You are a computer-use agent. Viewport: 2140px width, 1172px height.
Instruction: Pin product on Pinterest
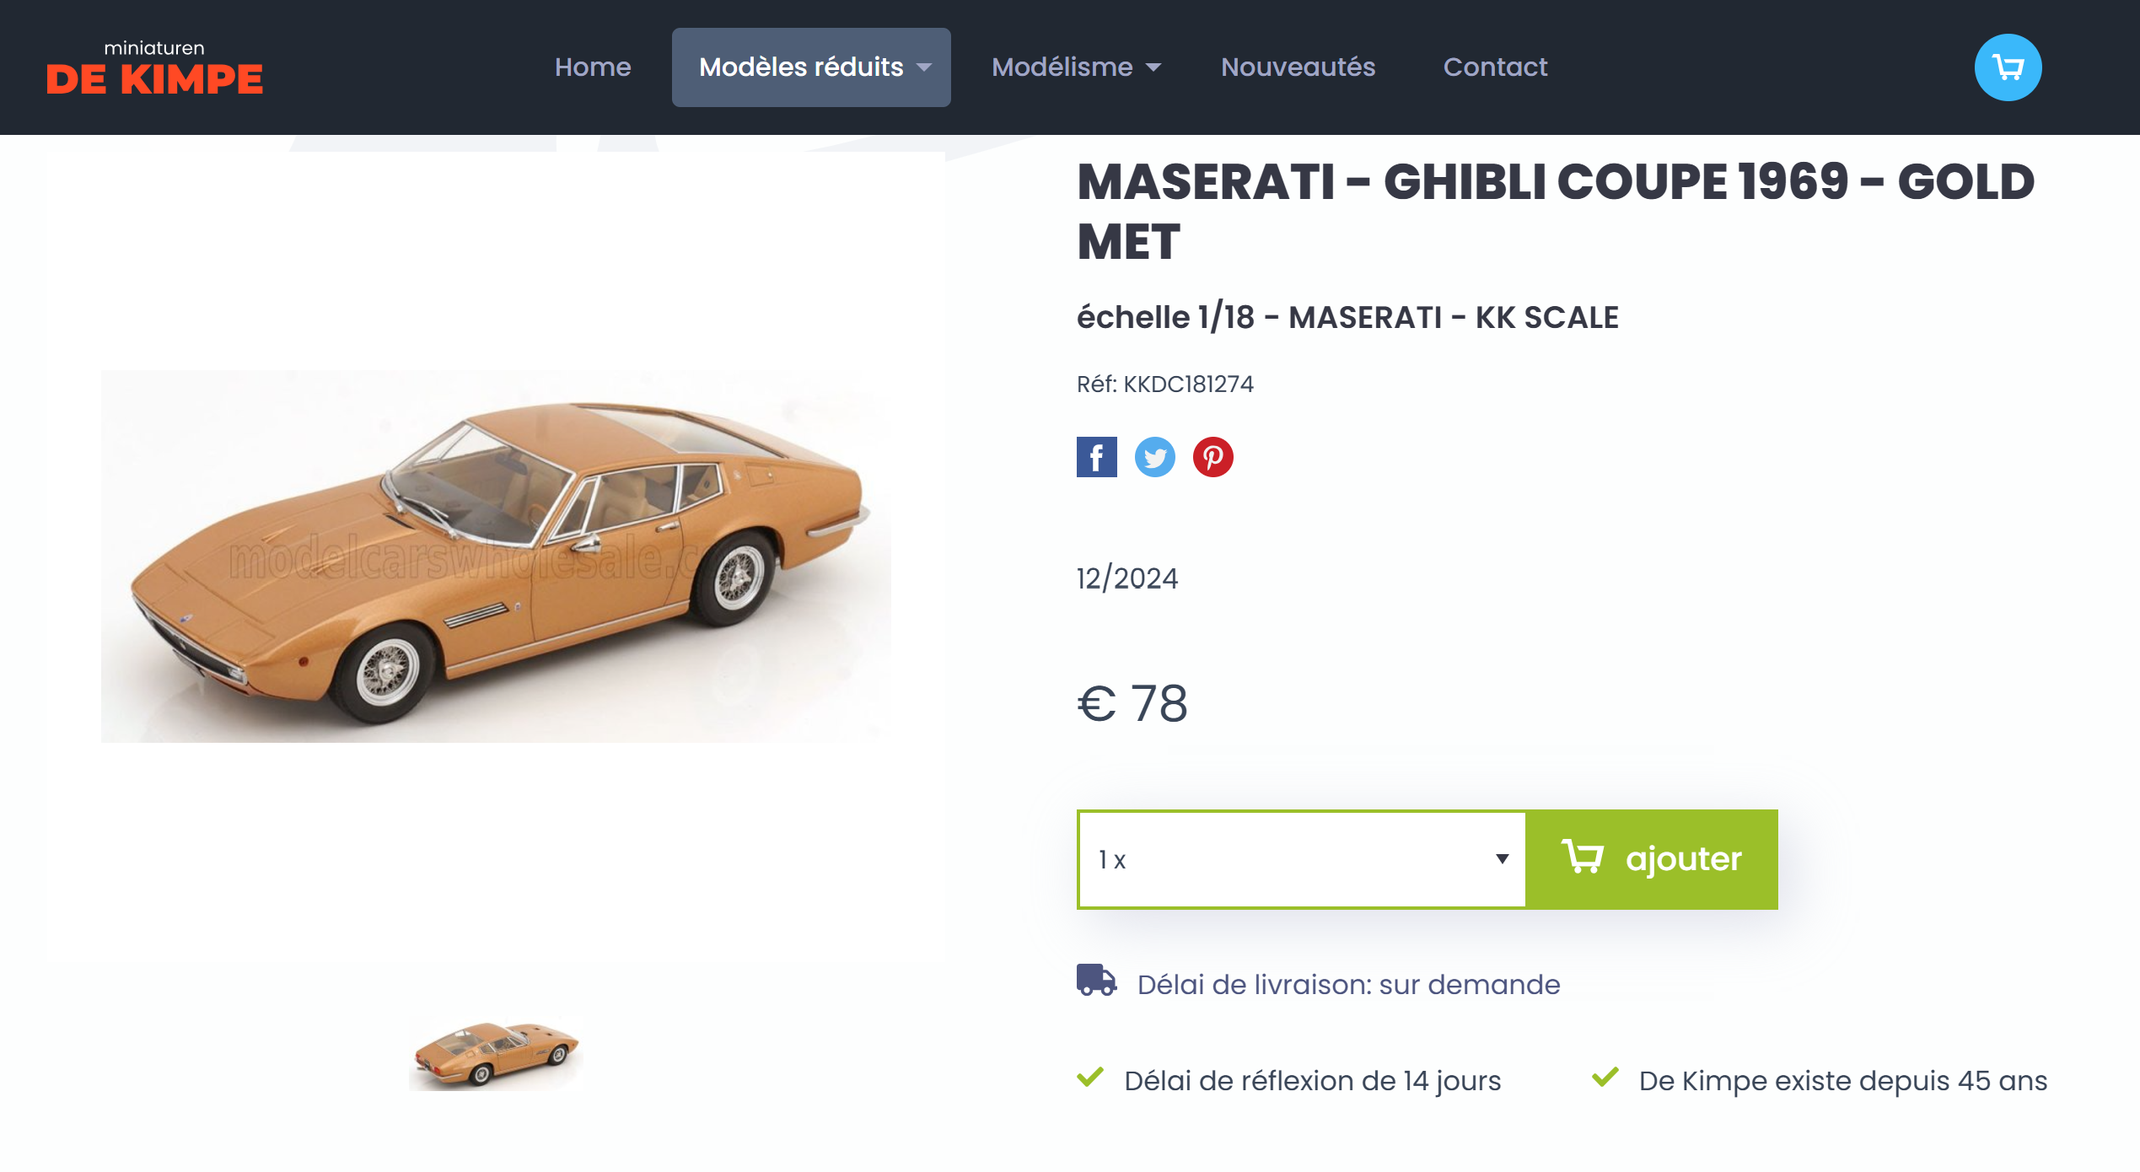pyautogui.click(x=1212, y=457)
